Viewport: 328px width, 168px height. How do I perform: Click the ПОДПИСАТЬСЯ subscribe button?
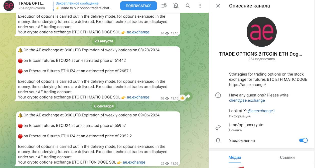click(x=138, y=6)
